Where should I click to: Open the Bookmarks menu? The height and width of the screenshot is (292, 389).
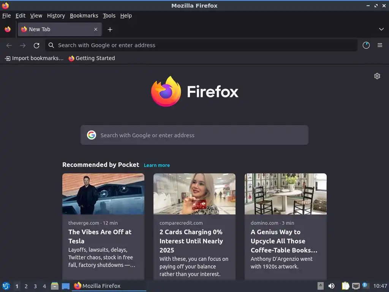tap(84, 16)
